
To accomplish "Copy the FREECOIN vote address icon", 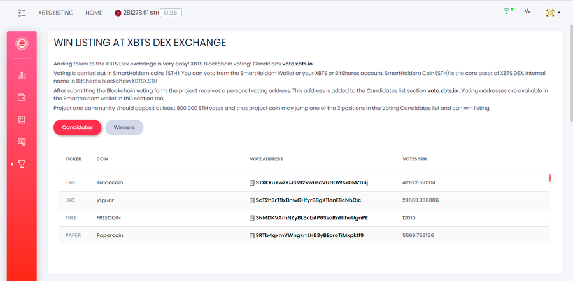I will point(251,218).
